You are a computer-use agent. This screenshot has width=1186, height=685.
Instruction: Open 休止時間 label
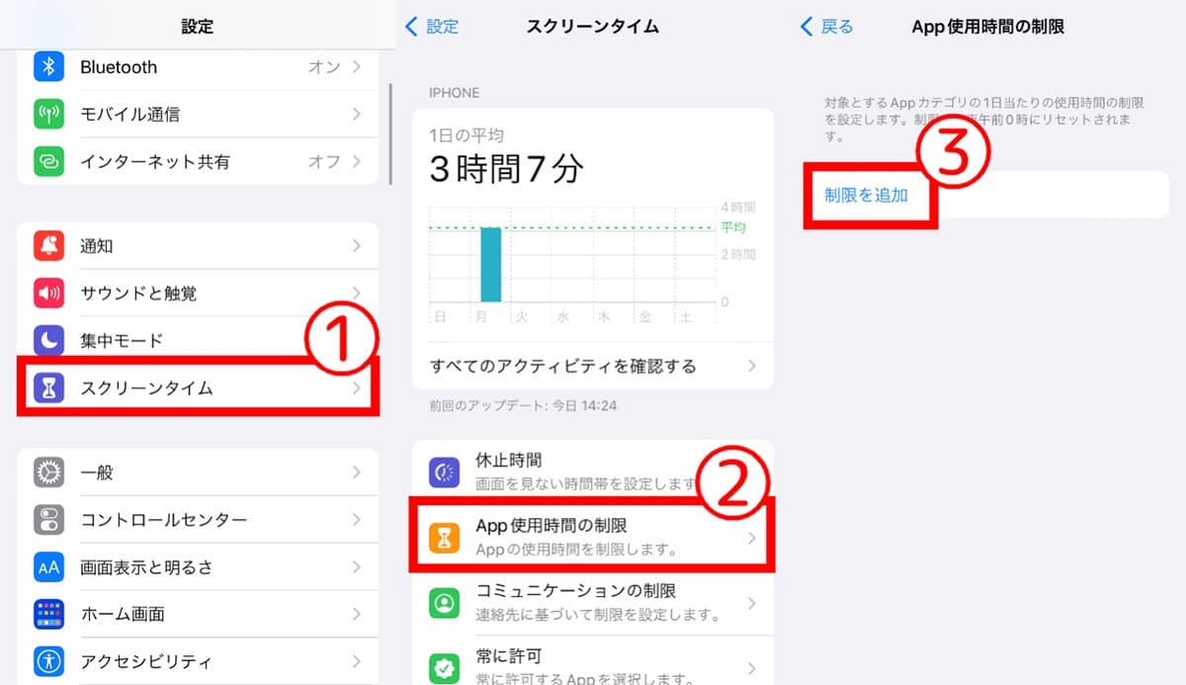[508, 461]
